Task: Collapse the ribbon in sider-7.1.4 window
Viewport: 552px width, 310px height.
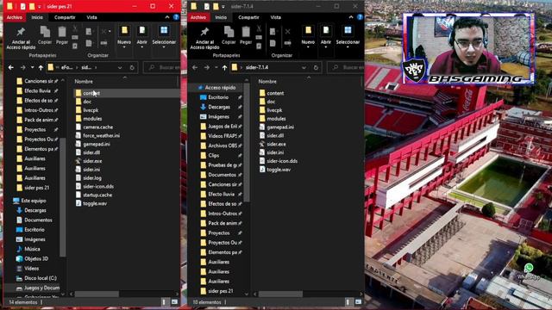Action: click(351, 17)
